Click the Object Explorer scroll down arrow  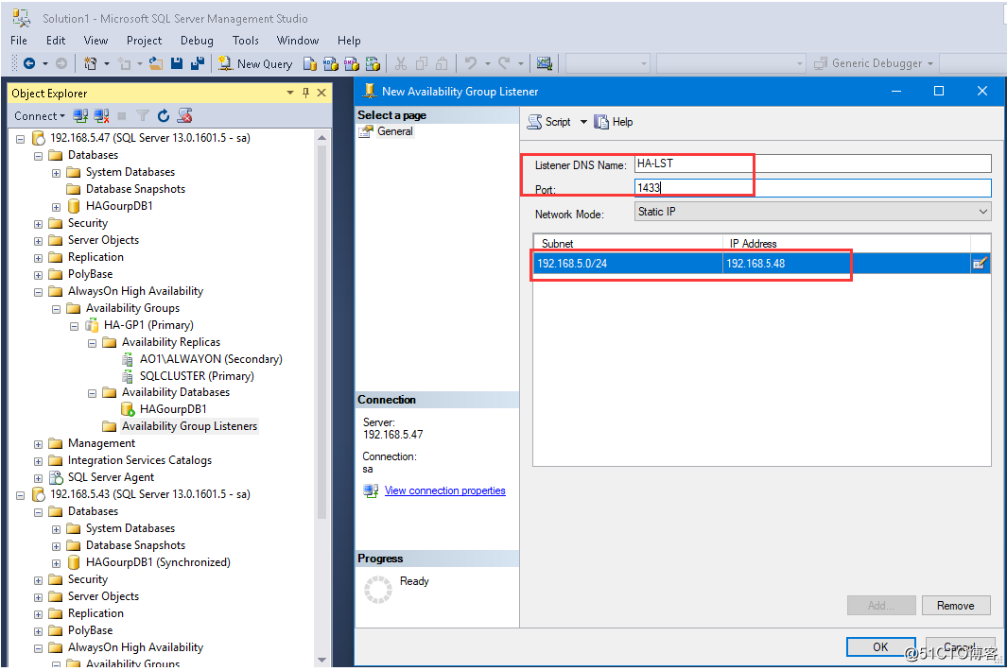tap(321, 660)
